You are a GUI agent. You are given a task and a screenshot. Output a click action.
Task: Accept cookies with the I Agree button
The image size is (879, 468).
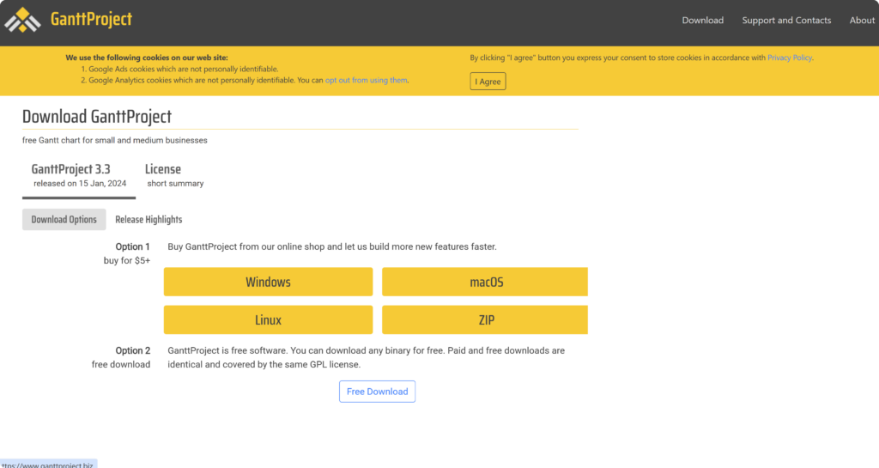point(488,82)
